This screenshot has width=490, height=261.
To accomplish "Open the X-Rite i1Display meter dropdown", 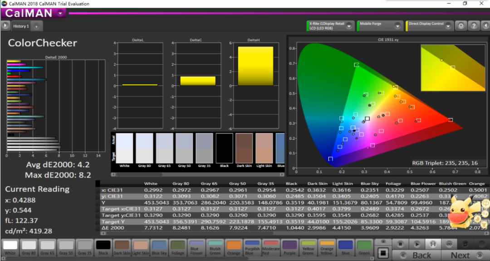I will coord(349,26).
